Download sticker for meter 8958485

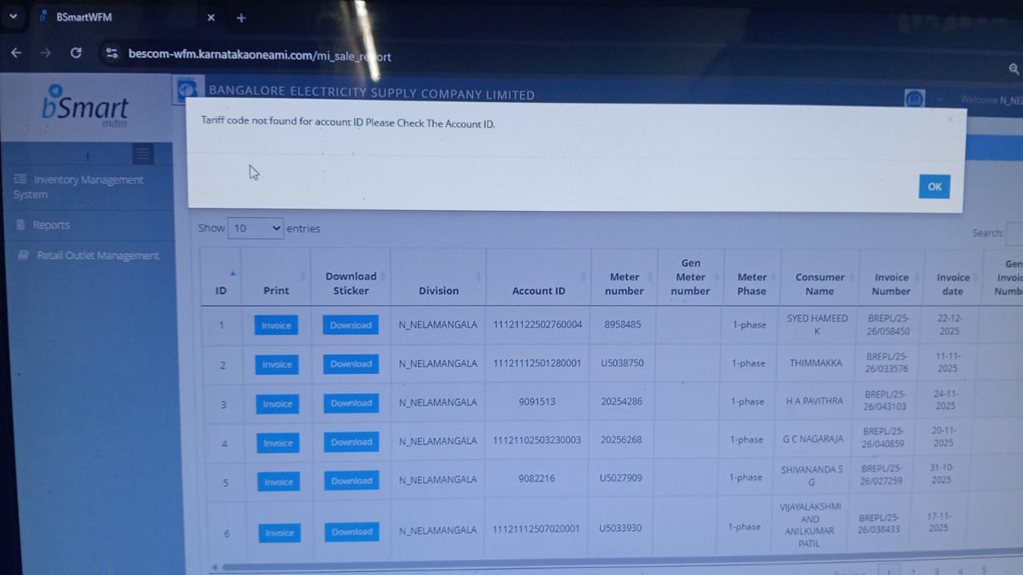pos(351,325)
